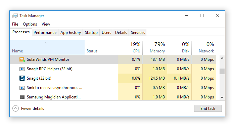Sort by the Name column header
Viewport: 235px width, 127px height.
click(47, 47)
